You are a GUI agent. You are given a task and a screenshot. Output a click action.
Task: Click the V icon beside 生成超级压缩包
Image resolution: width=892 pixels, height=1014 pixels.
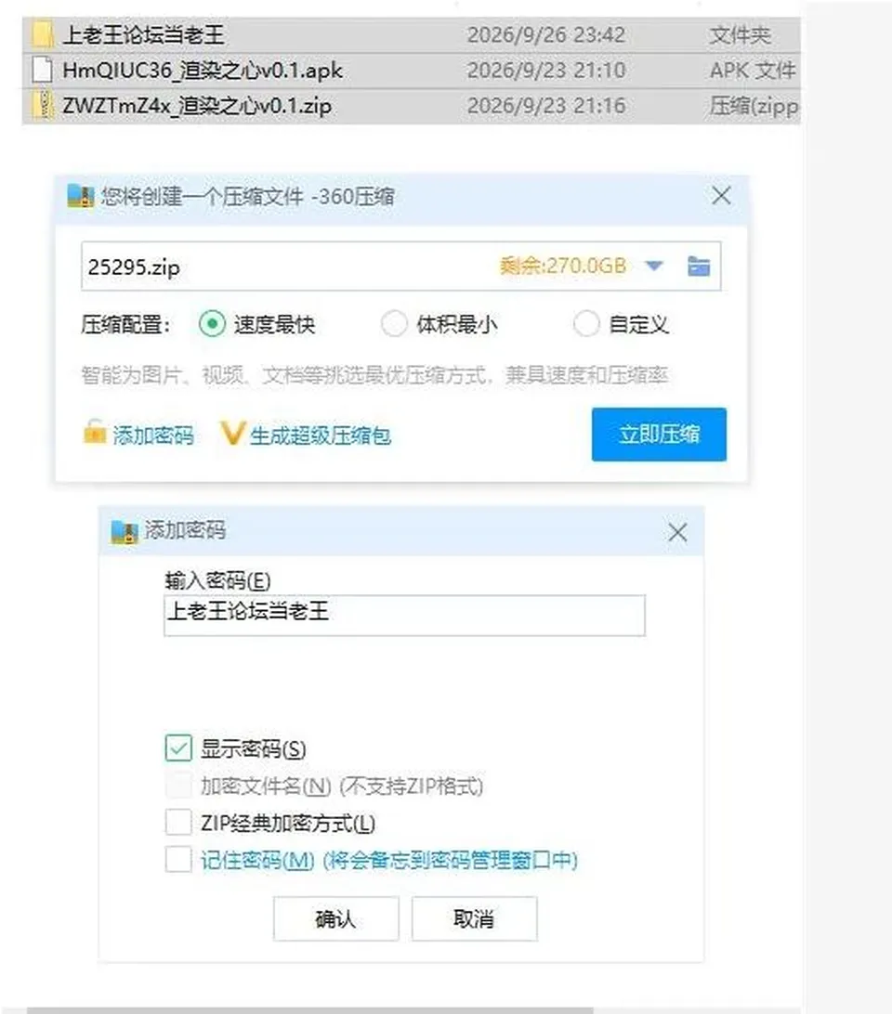pos(232,434)
